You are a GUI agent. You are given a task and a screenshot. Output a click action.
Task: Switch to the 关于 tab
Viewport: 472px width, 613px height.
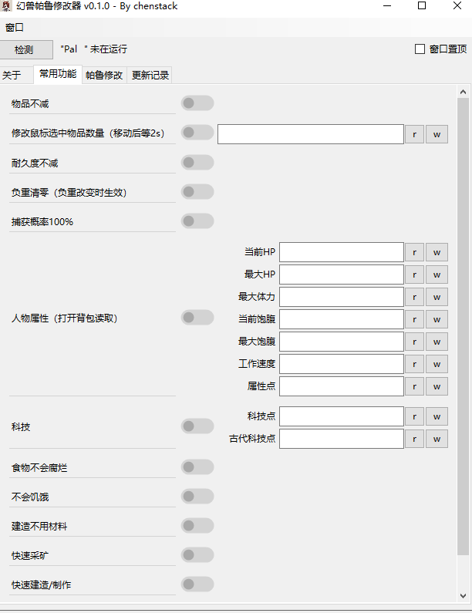coord(16,75)
